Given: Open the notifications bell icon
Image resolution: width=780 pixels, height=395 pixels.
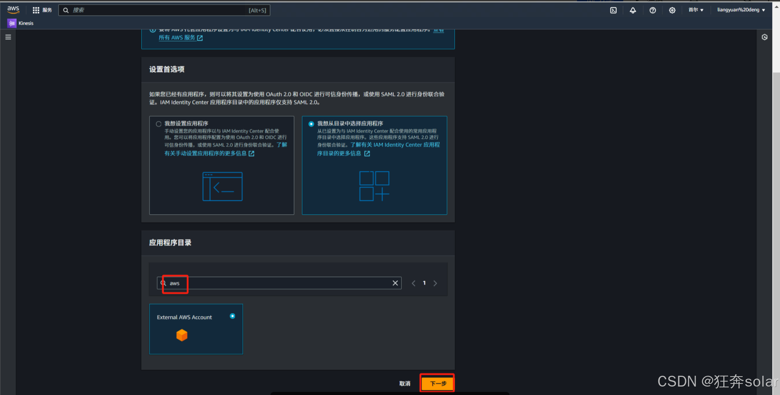Looking at the screenshot, I should point(633,10).
